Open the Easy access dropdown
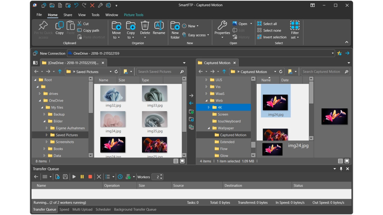The image size is (383, 215). [208, 35]
